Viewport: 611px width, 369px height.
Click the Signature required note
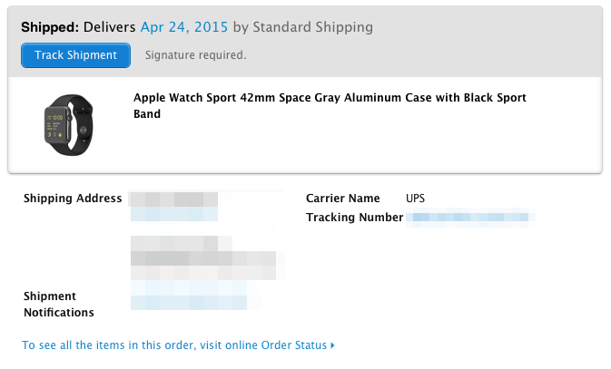pyautogui.click(x=195, y=55)
